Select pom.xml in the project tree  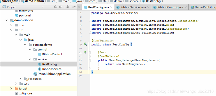pyautogui.click(x=25, y=15)
